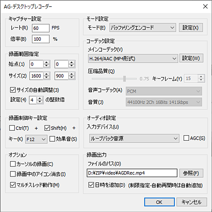
Task: Click the 倍率(B) percent input field
Action: 41,39
